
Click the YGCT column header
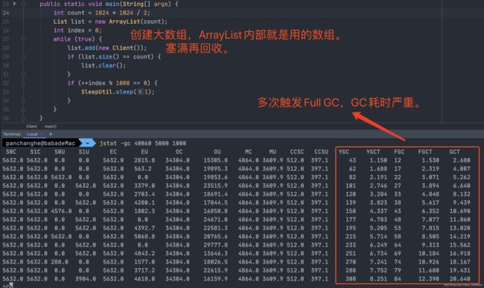[373, 151]
